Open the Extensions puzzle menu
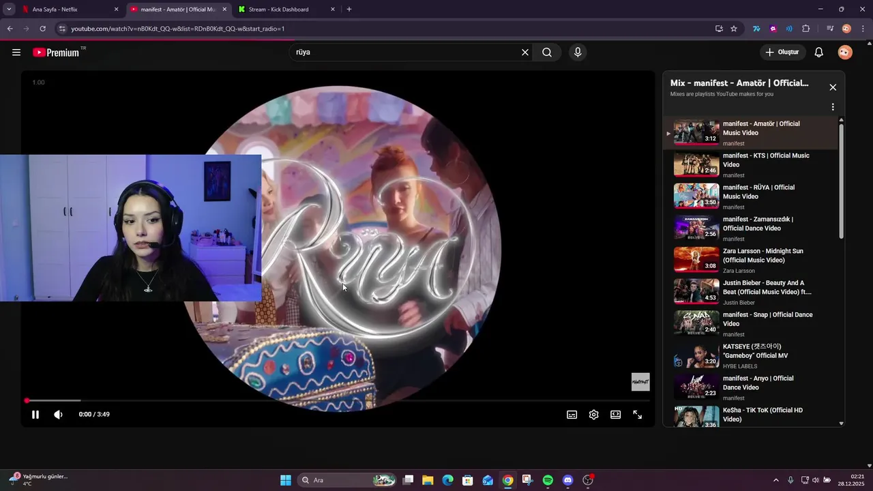The image size is (873, 491). tap(806, 29)
